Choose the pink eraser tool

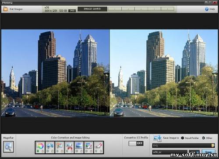click(99, 148)
